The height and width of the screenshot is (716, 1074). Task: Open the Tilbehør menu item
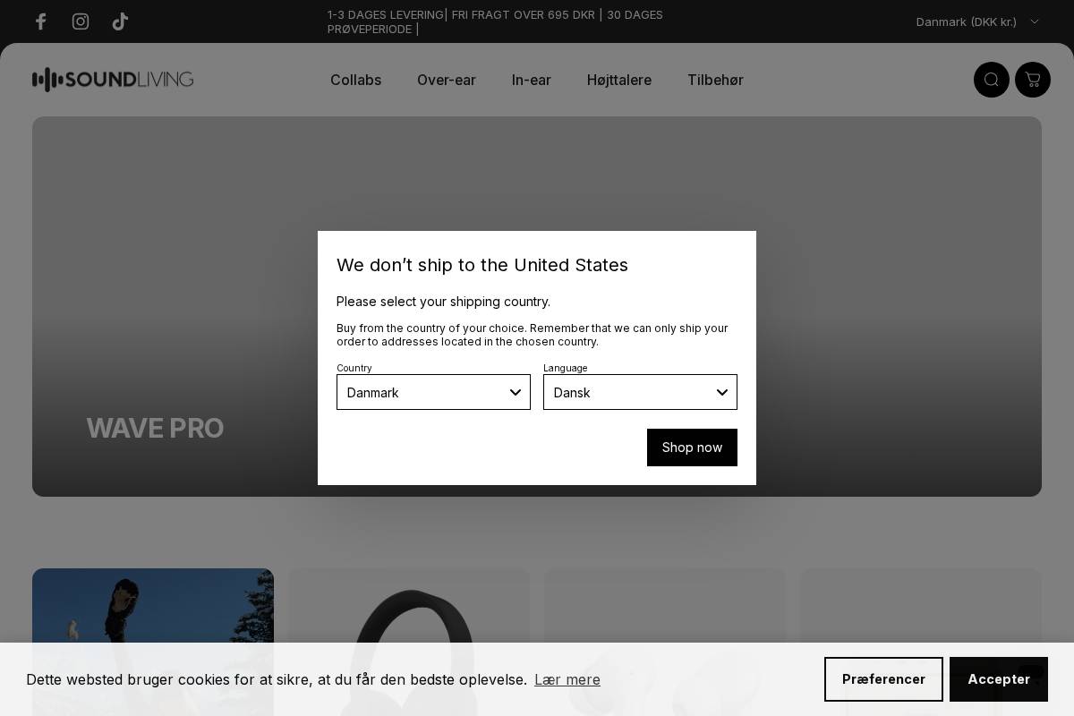coord(715,80)
